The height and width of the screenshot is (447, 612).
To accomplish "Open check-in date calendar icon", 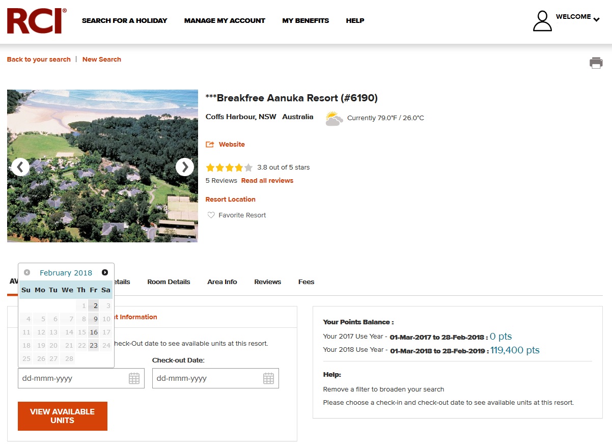I will click(134, 378).
